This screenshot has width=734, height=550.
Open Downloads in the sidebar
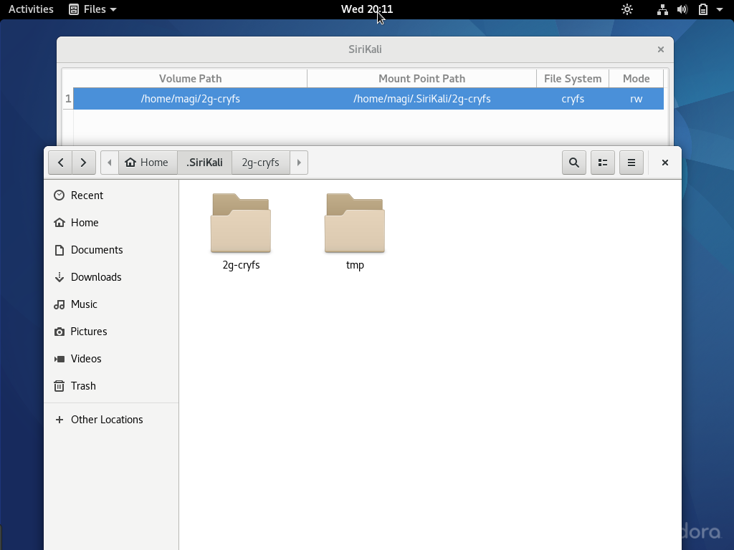pos(111,277)
